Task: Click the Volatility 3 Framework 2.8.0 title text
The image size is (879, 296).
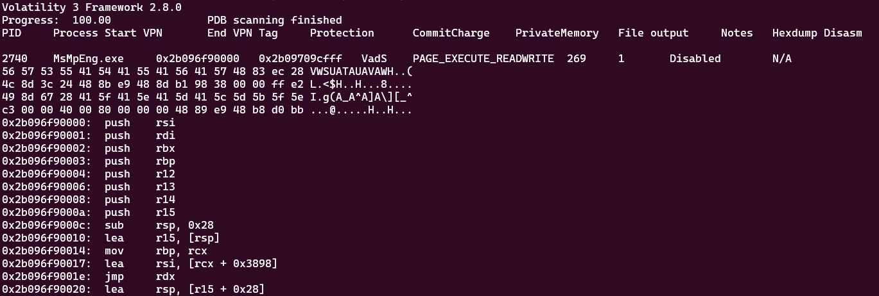Action: coord(91,8)
